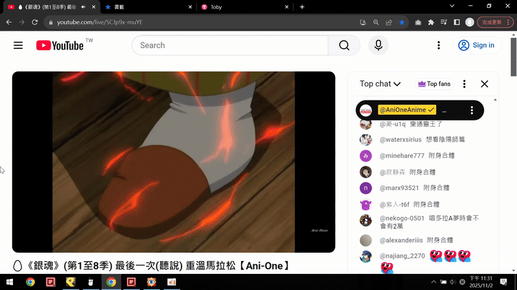Click the live stream video player

[173, 162]
